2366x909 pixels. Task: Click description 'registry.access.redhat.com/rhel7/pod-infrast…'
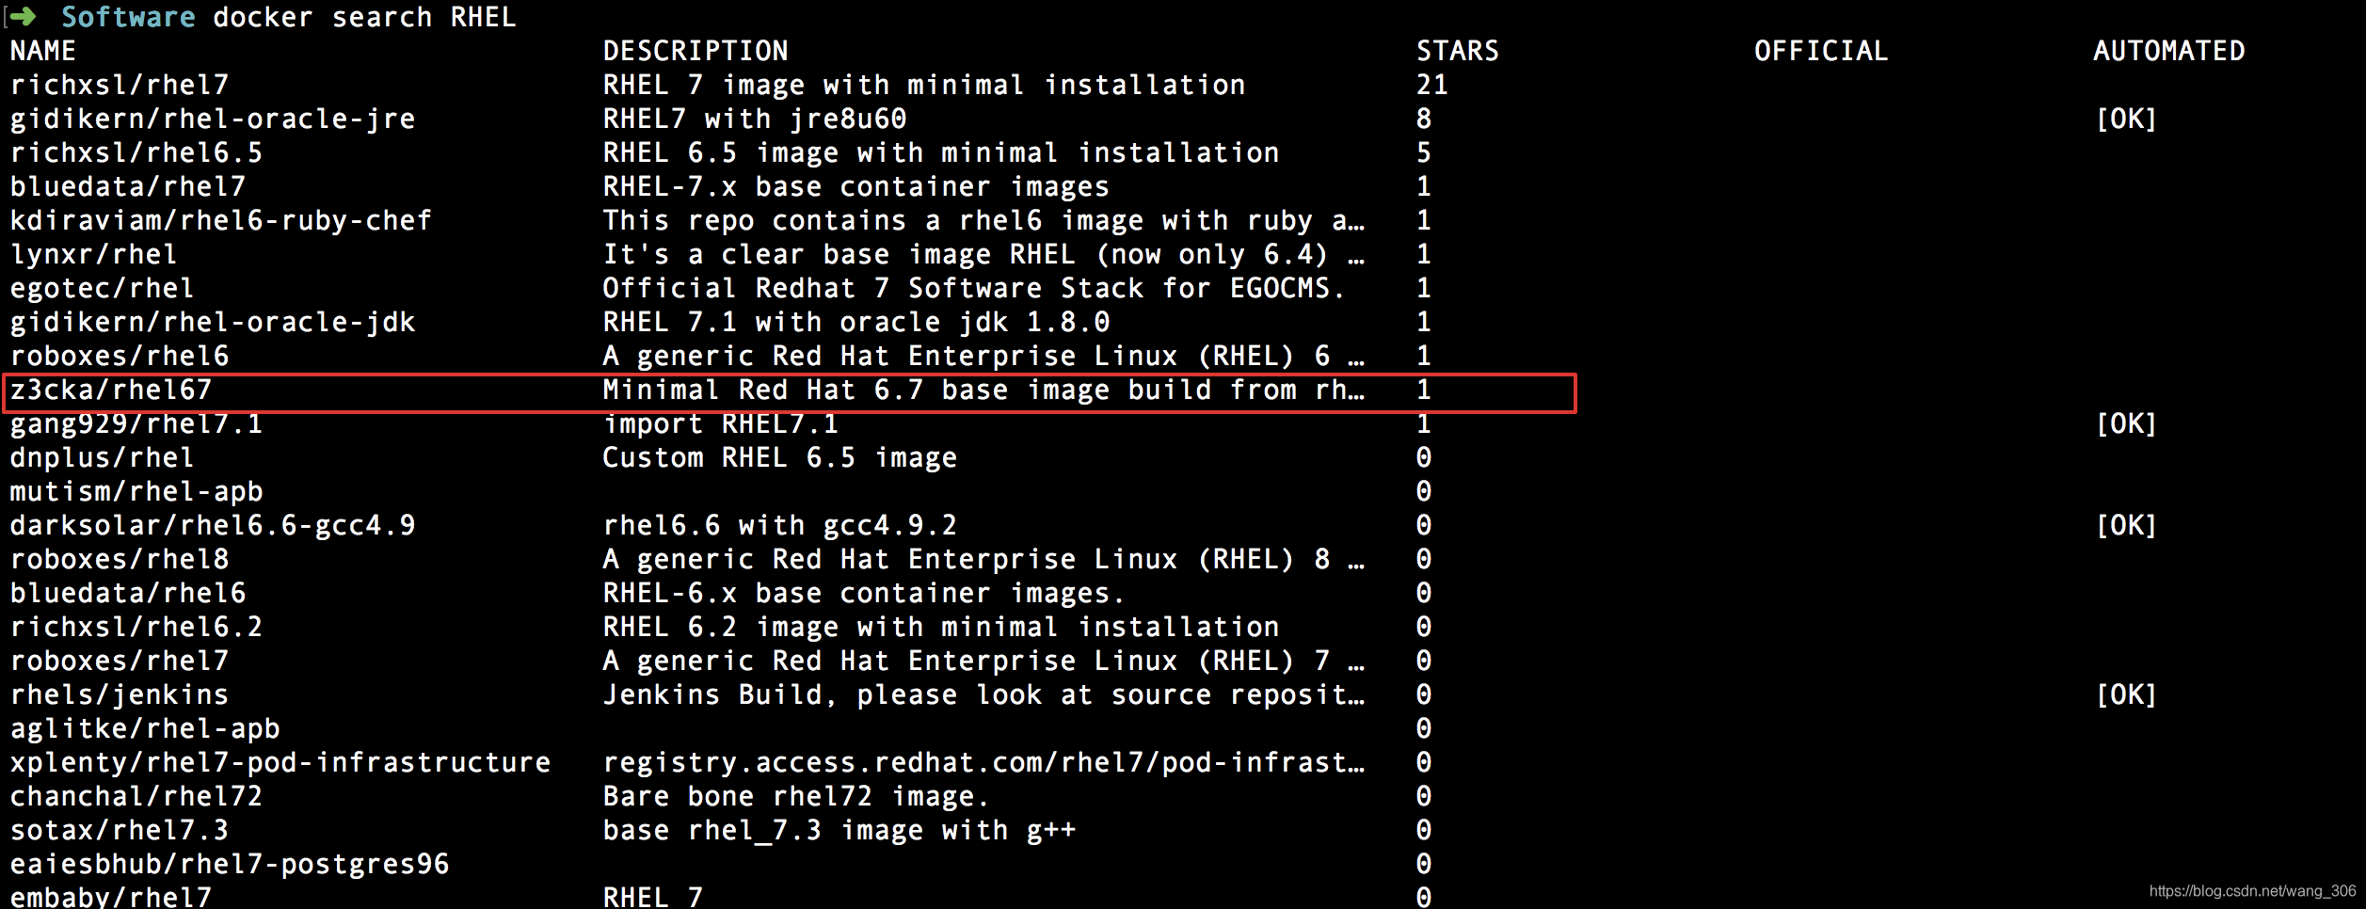pyautogui.click(x=983, y=762)
